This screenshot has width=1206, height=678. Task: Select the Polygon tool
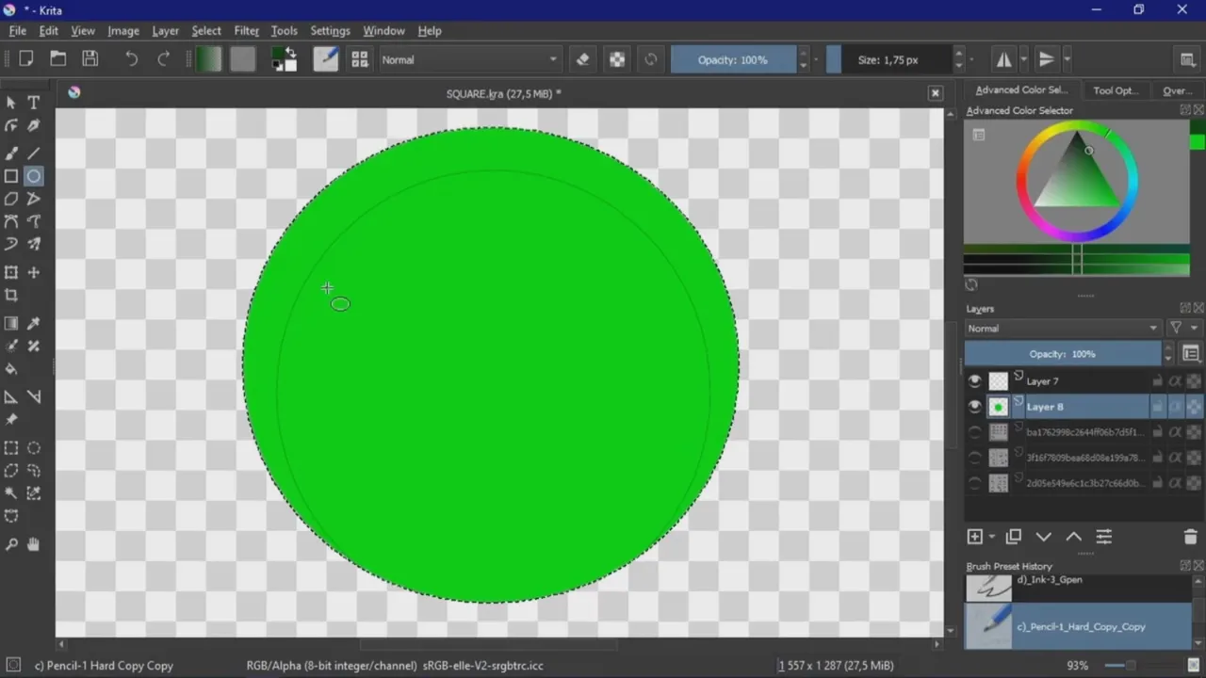pos(11,199)
